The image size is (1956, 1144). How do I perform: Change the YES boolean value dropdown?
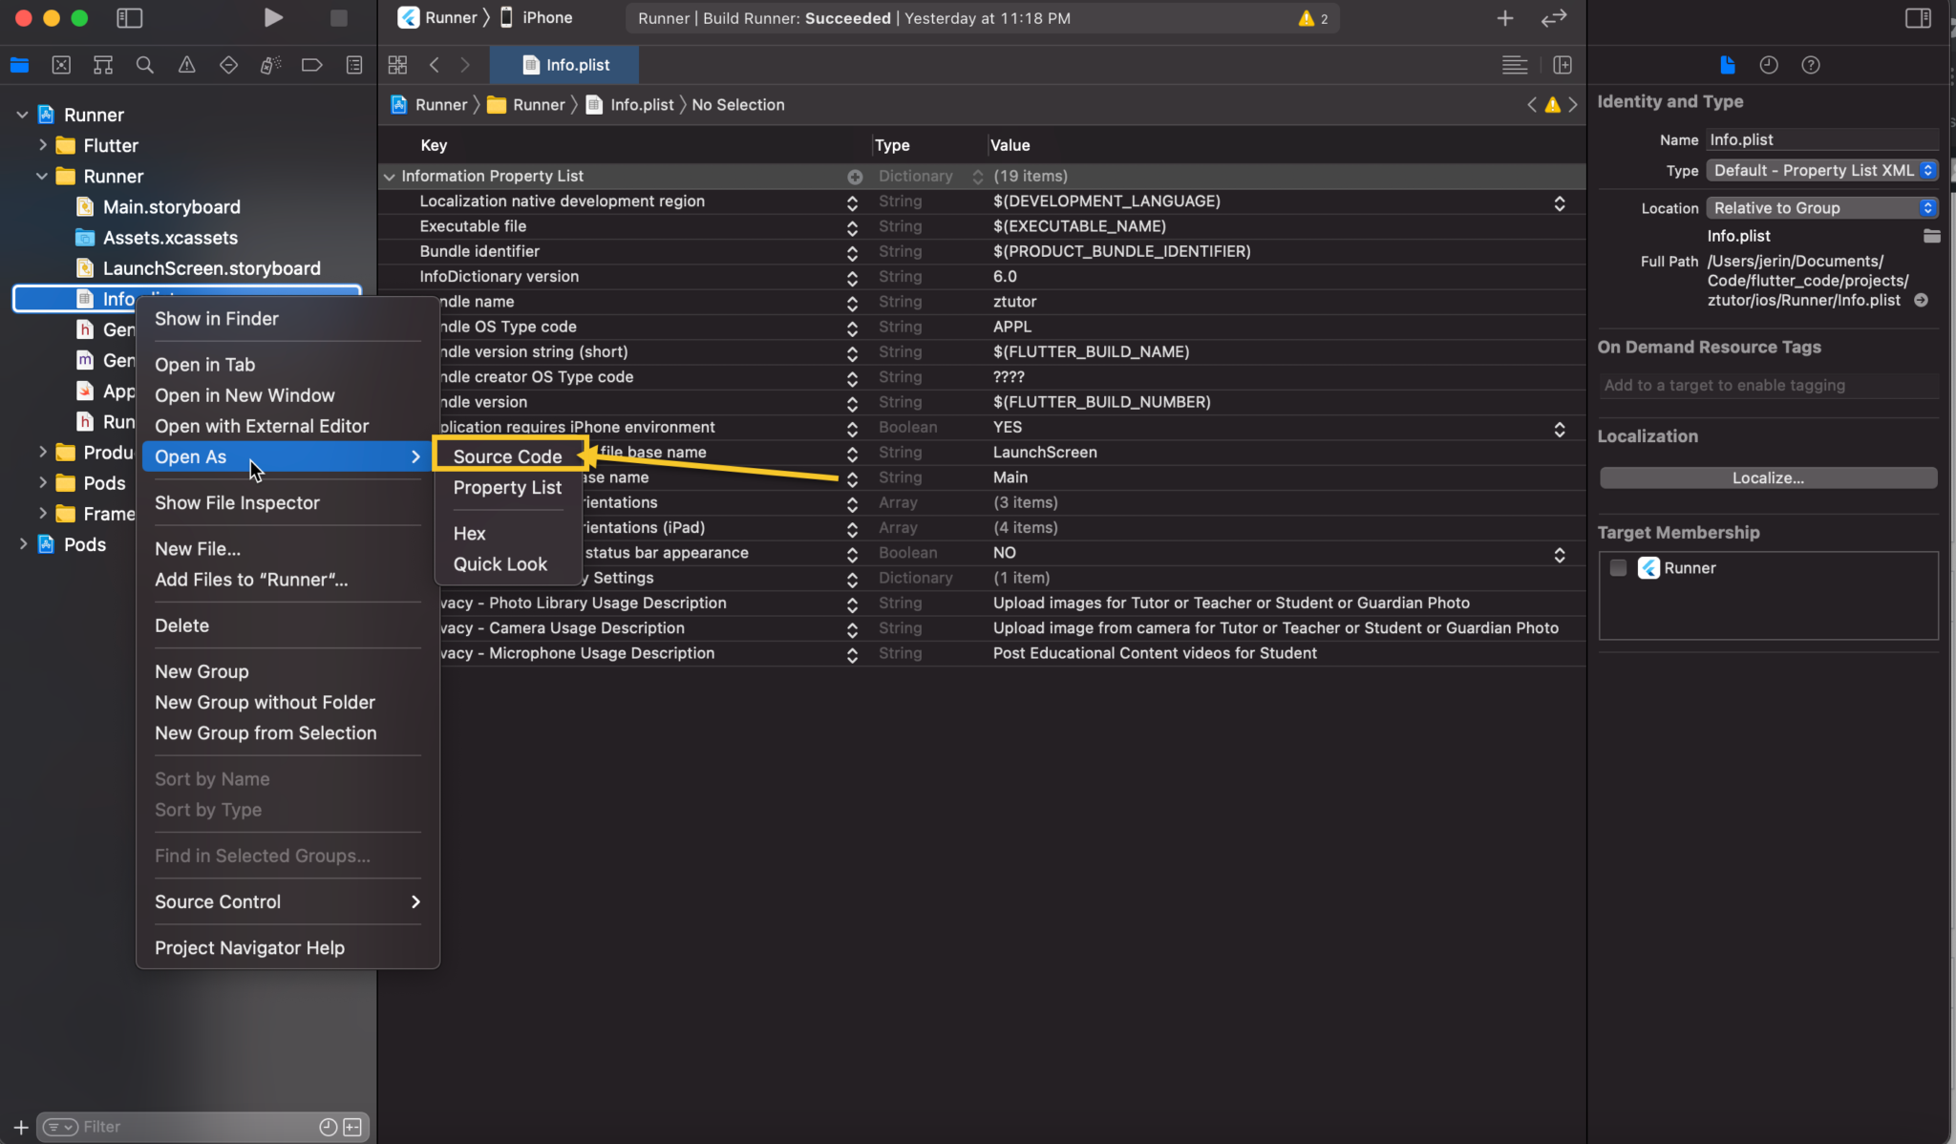click(1559, 429)
